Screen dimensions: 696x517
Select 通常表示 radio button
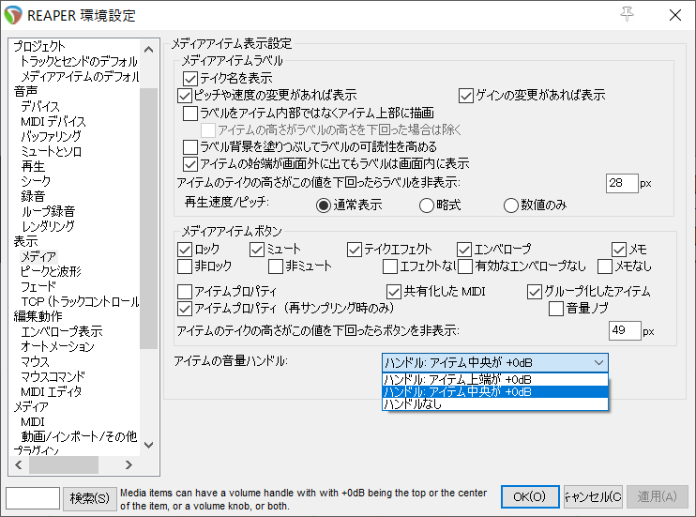click(x=323, y=205)
